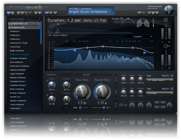Click the undo arrow icon in header

pos(139,13)
